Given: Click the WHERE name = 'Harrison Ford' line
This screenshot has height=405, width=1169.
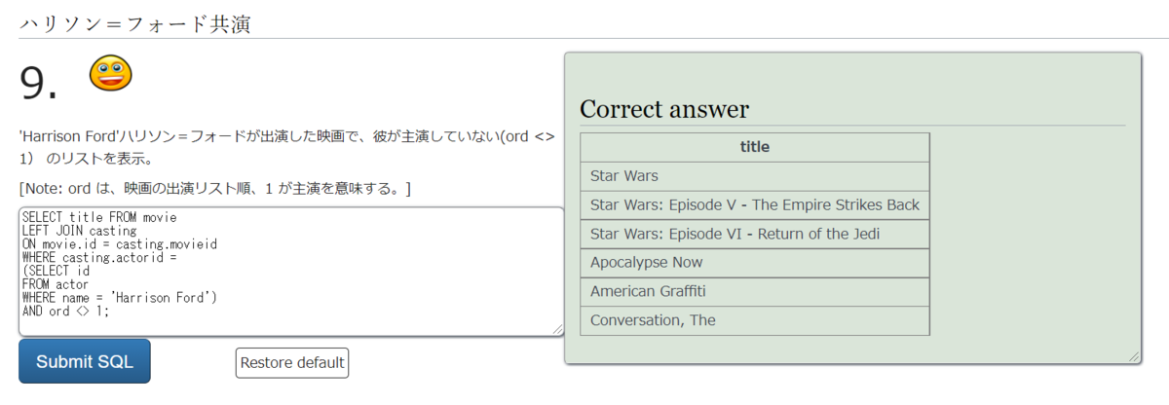Looking at the screenshot, I should click(x=119, y=297).
